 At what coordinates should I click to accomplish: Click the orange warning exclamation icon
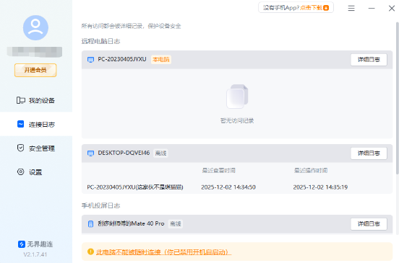tap(90, 251)
